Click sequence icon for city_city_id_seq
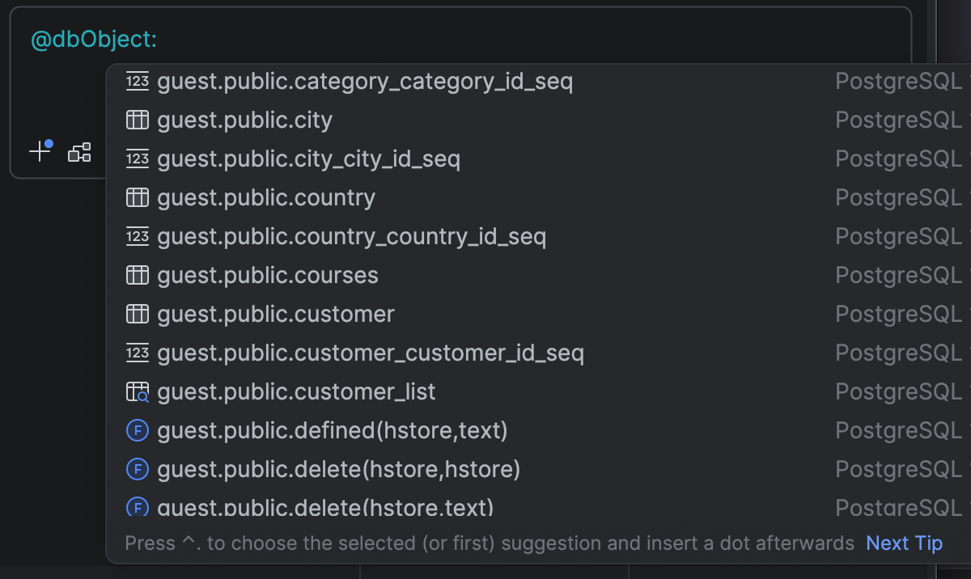 click(138, 159)
